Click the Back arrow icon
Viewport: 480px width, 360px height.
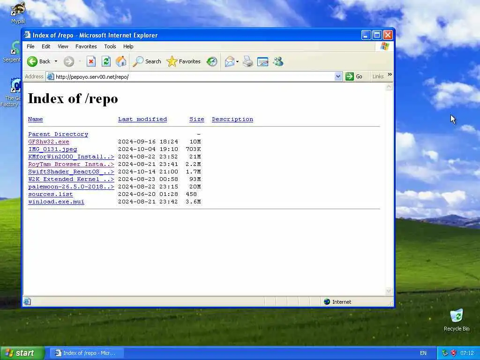point(32,61)
